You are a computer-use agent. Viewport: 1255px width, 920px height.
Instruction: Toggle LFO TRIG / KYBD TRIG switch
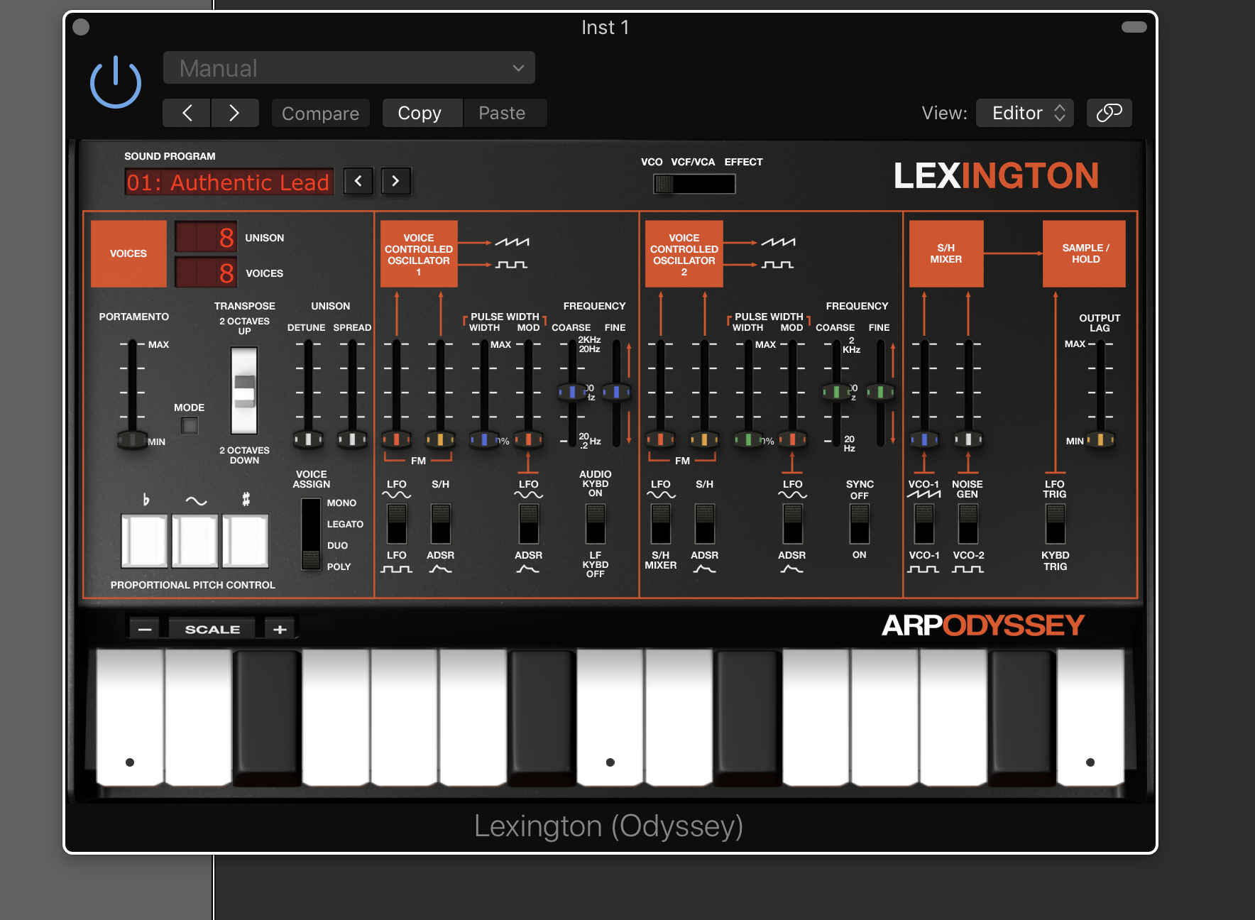click(x=1056, y=524)
